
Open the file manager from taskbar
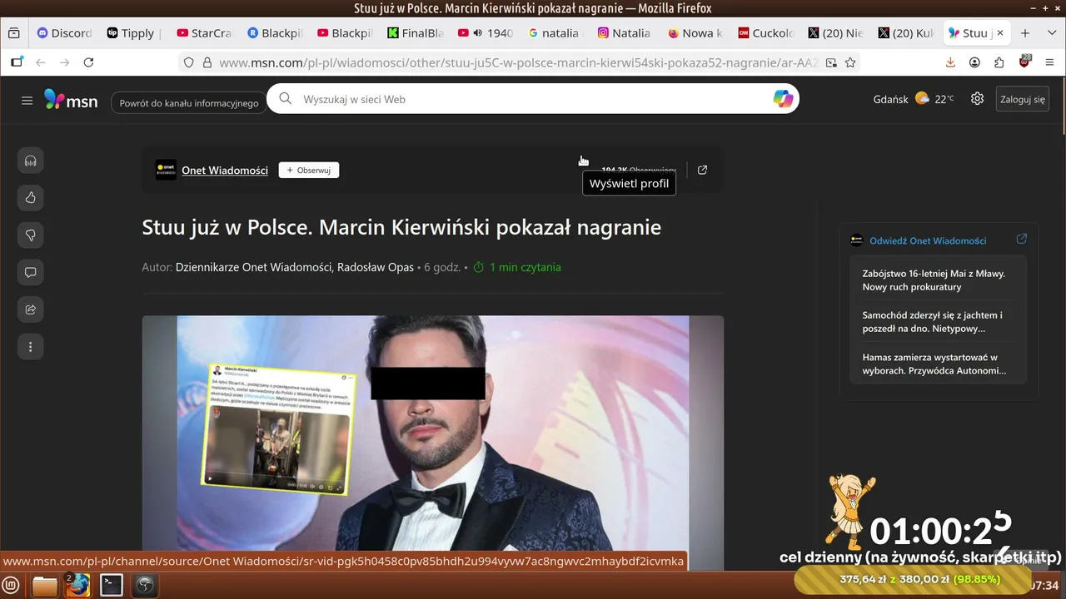point(45,586)
